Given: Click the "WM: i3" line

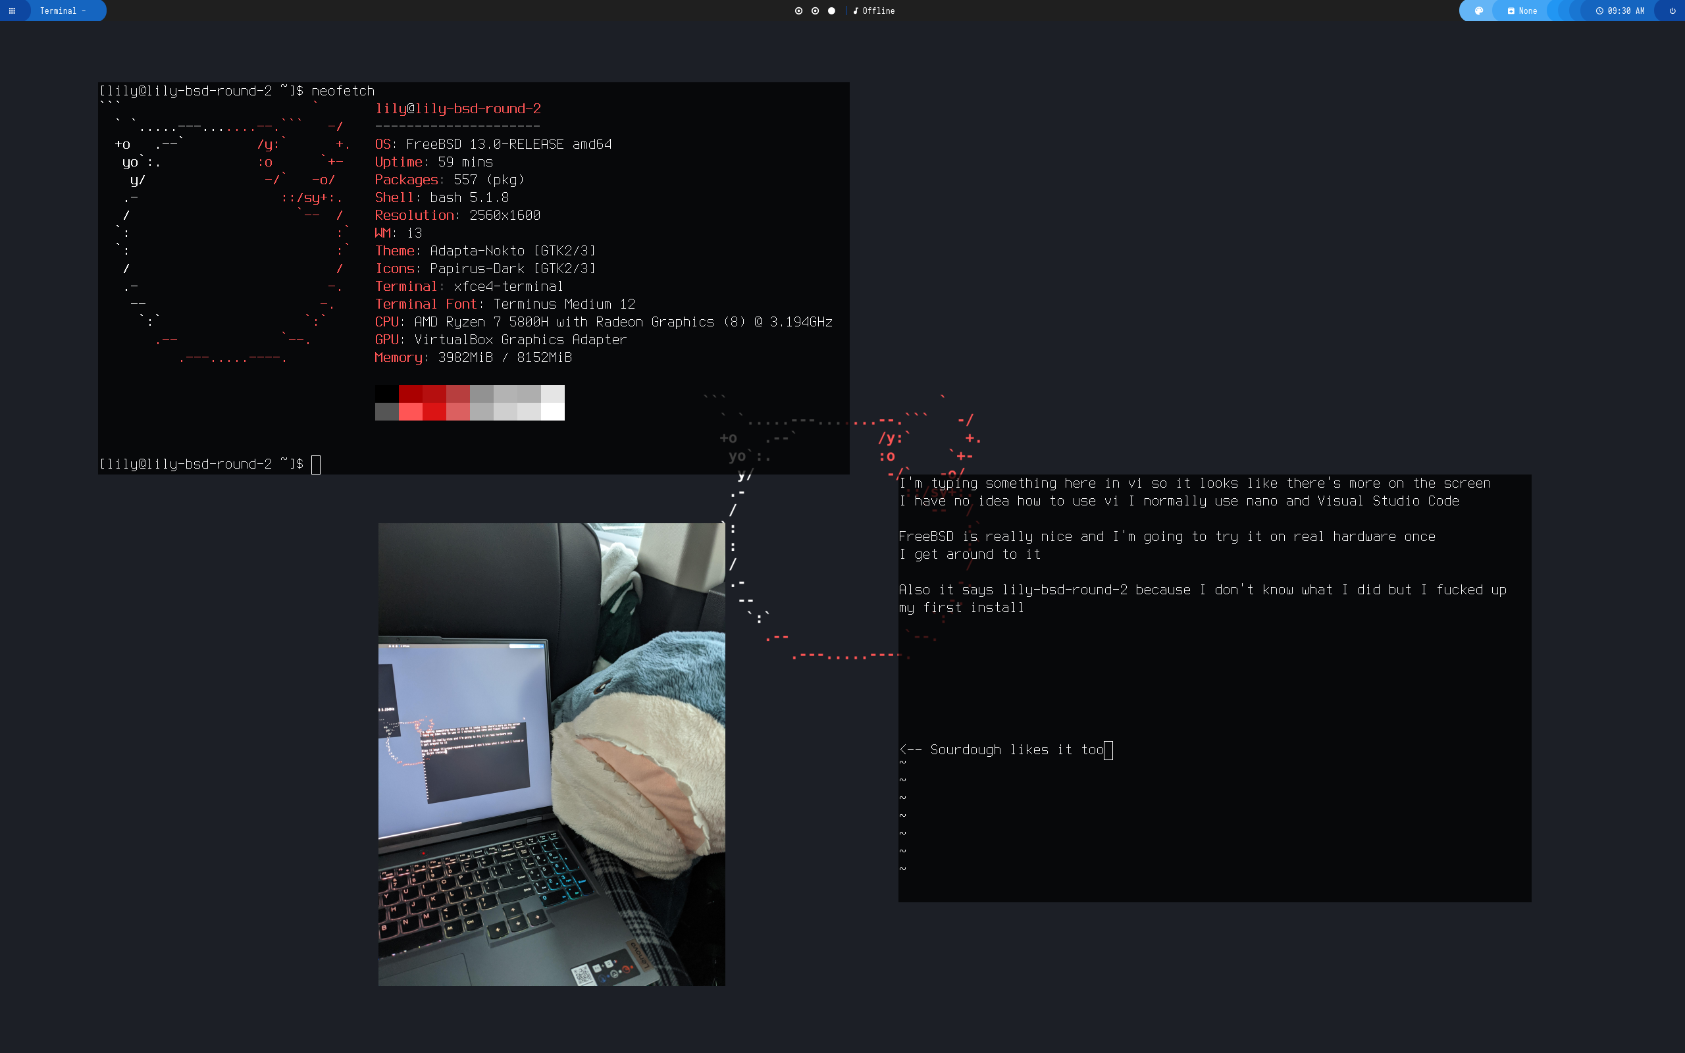Looking at the screenshot, I should (x=398, y=233).
